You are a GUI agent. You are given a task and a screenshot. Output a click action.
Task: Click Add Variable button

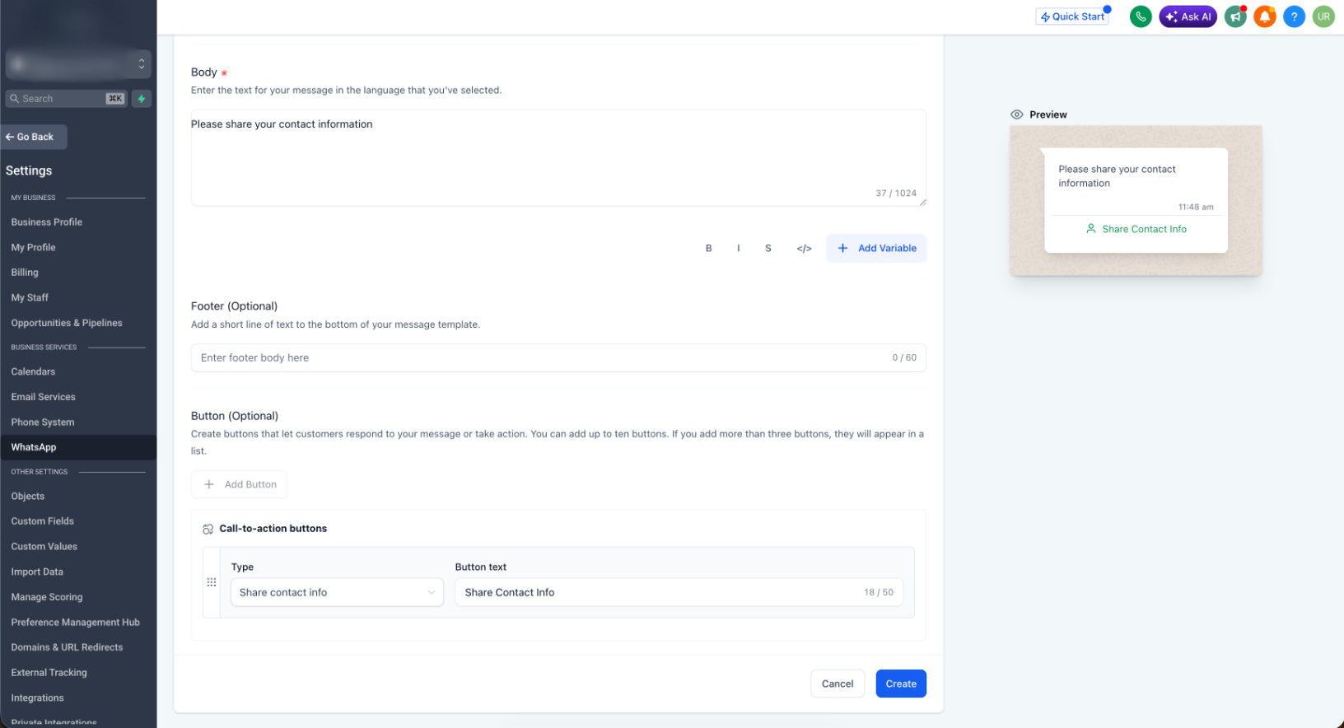coord(876,248)
